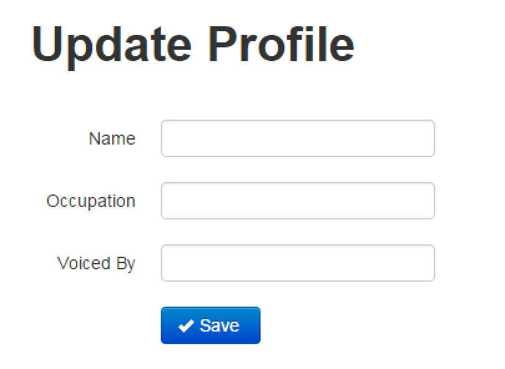Select the Voiced By label
Screen dimensions: 505x369
click(96, 264)
